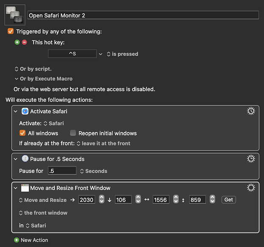Edit the height value 859
This screenshot has height=247, width=264.
197,200
